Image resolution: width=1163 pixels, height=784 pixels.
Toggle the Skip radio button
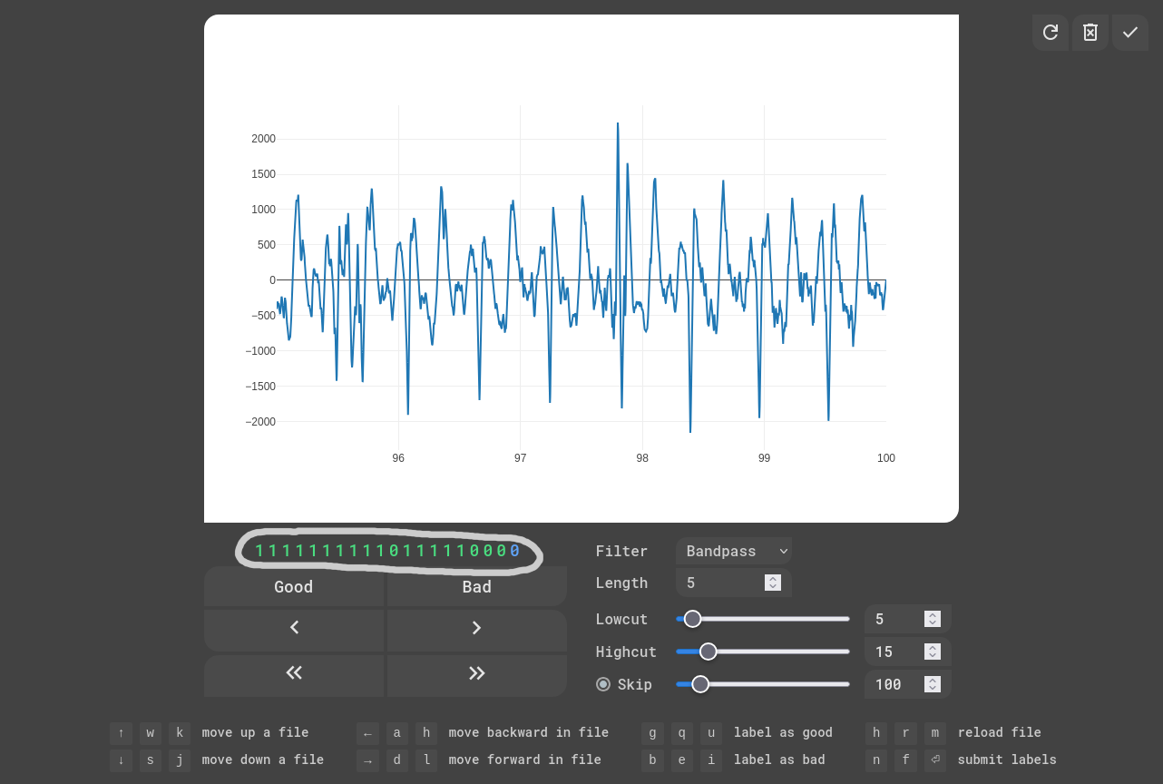(603, 684)
